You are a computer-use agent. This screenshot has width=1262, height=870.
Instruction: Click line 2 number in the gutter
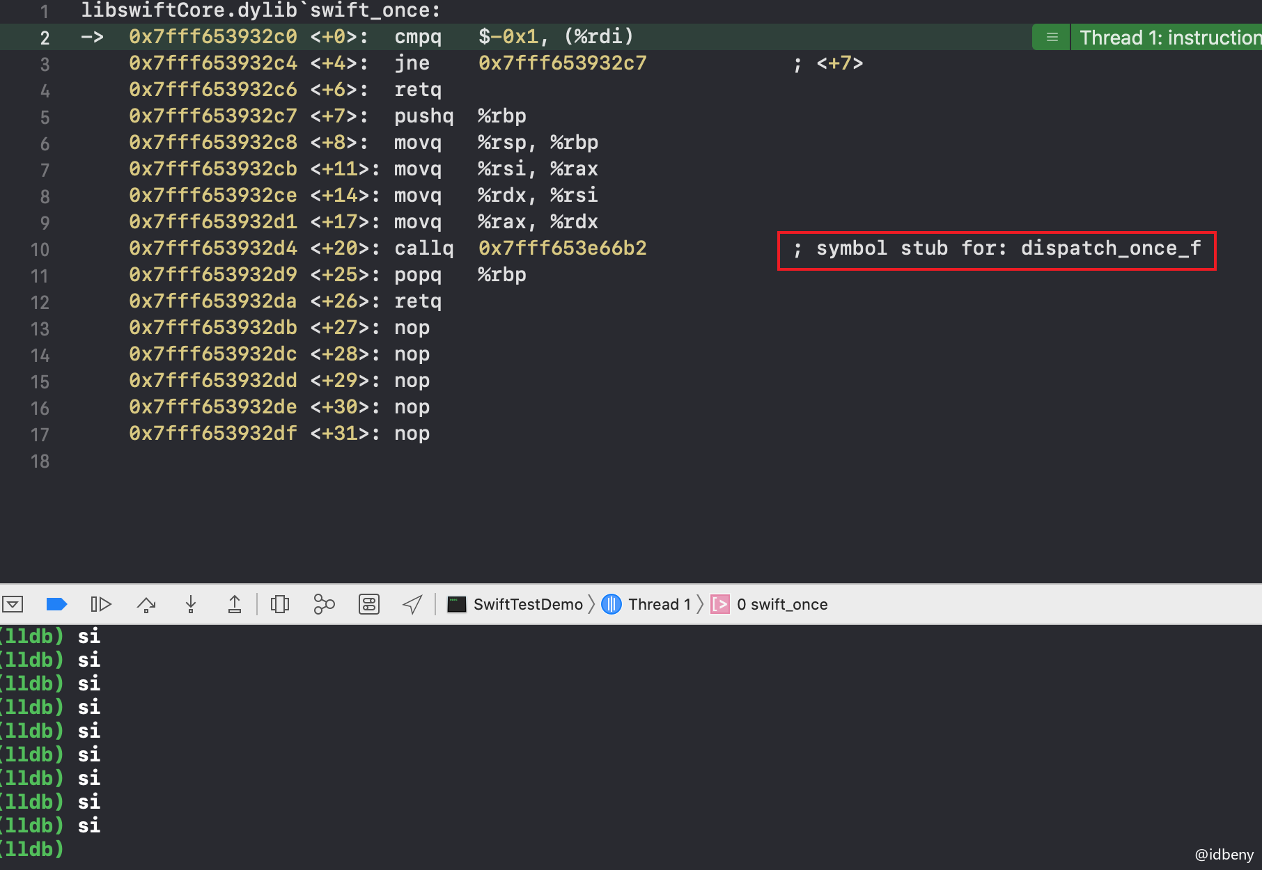45,38
